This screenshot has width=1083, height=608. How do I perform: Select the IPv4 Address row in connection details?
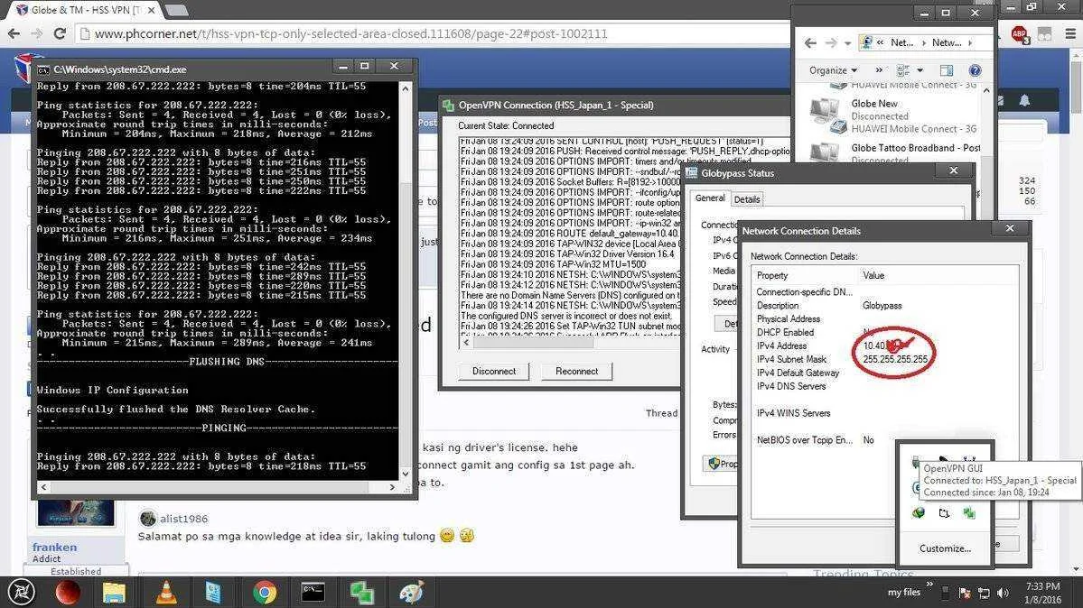[884, 345]
